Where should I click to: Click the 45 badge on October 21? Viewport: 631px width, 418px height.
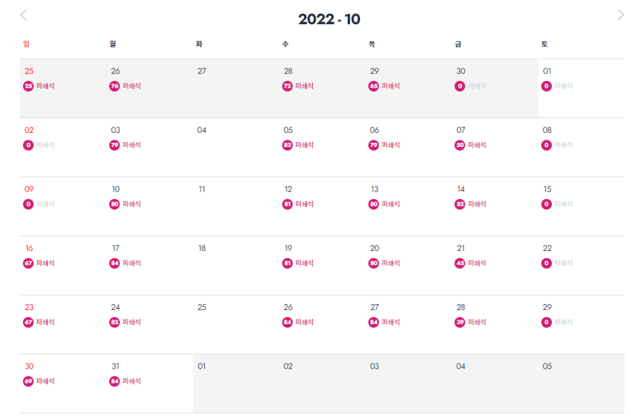coord(460,263)
